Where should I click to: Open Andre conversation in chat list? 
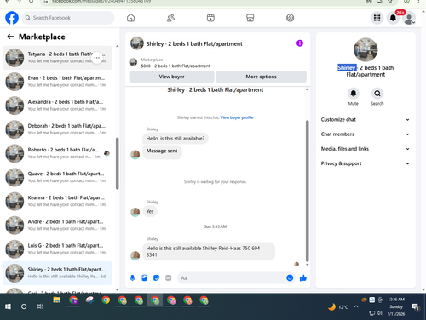pyautogui.click(x=57, y=225)
